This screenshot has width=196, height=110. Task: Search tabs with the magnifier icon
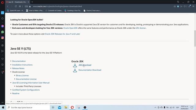(x=178, y=2)
